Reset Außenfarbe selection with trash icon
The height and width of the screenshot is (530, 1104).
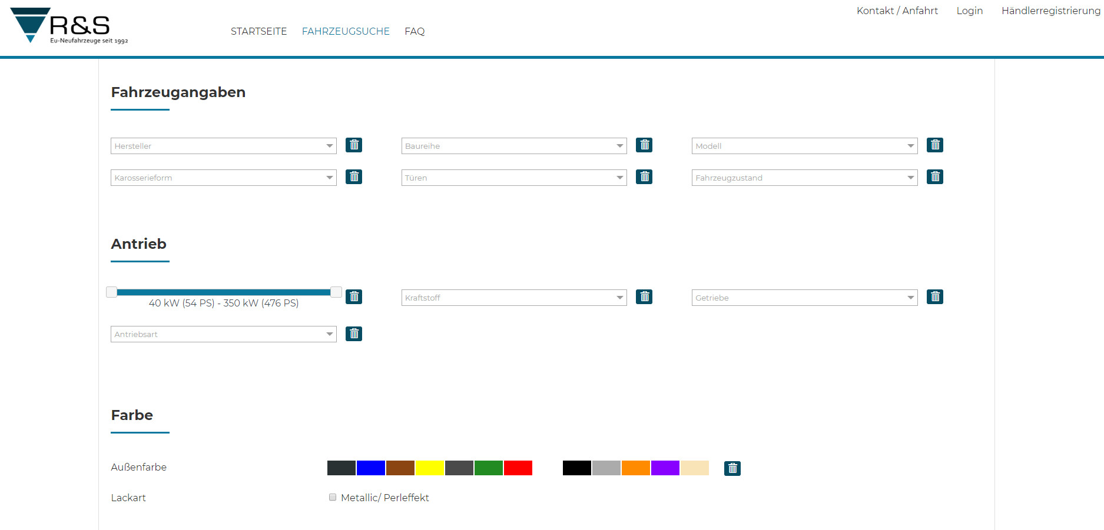732,468
